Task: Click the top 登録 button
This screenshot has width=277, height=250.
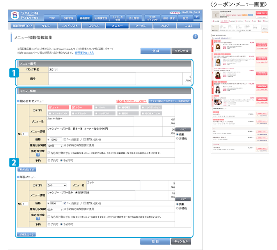Action: tap(154, 51)
